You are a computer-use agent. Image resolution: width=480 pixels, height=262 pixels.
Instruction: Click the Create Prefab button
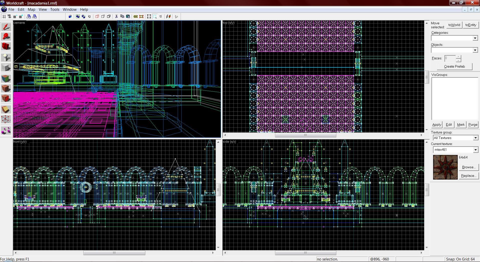pyautogui.click(x=454, y=67)
